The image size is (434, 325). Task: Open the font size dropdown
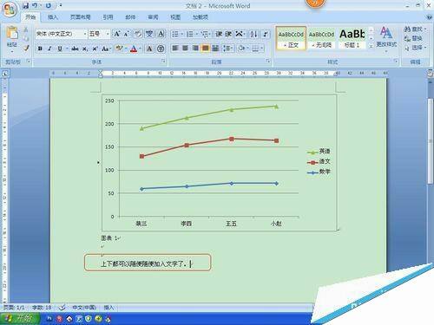coord(108,34)
